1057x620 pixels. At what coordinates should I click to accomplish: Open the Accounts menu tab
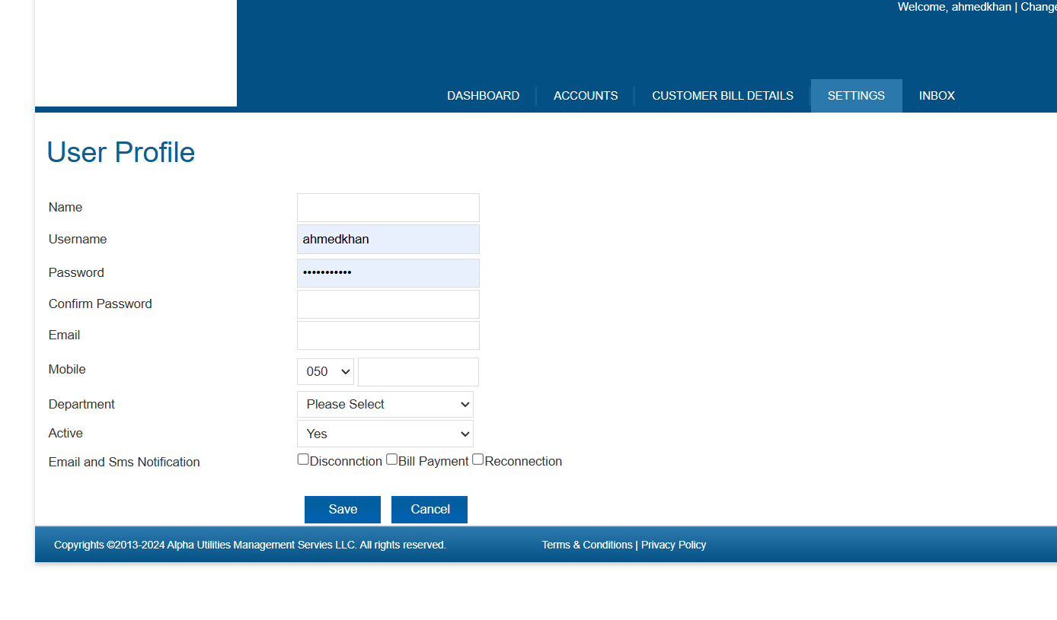[586, 96]
